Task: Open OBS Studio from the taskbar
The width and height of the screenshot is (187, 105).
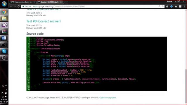Action: (4, 58)
